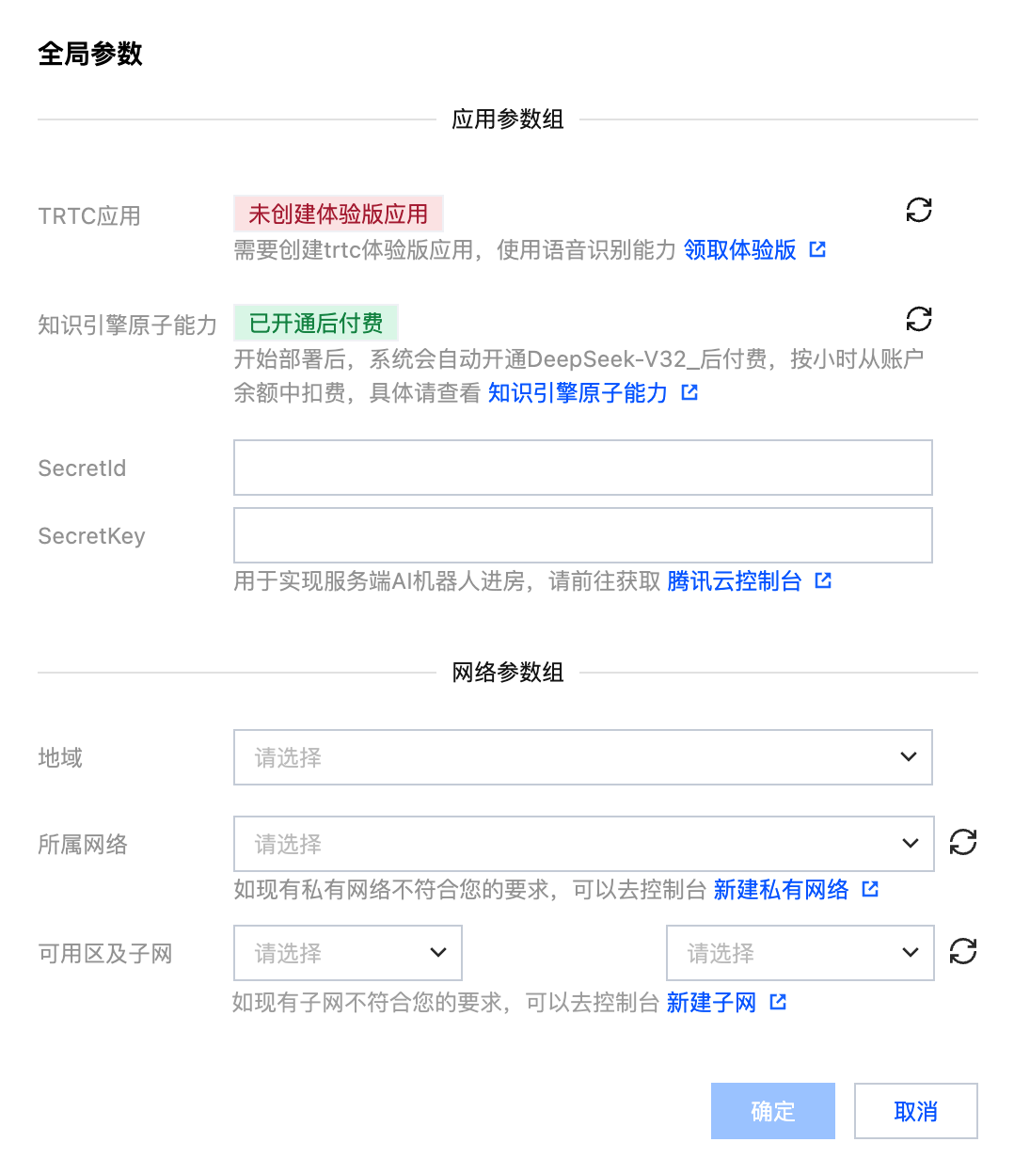Focus the SecretId input field

coord(582,468)
